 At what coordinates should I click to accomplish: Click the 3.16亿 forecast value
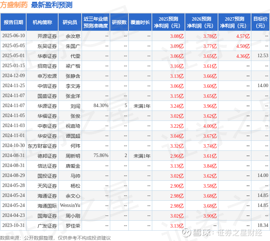coord(177,66)
